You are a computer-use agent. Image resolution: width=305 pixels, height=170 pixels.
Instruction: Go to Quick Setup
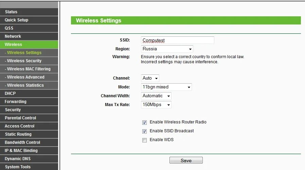[29, 20]
